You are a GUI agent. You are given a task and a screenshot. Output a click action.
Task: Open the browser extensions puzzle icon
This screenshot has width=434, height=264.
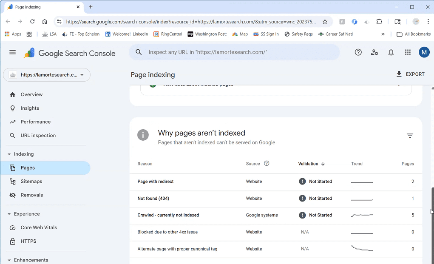[379, 22]
